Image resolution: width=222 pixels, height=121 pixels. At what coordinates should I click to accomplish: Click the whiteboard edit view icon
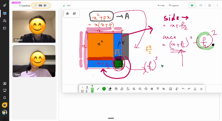point(201,5)
